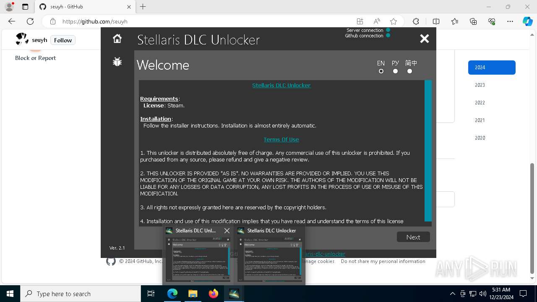Select the EN language radio button
The image size is (537, 302).
click(x=381, y=71)
